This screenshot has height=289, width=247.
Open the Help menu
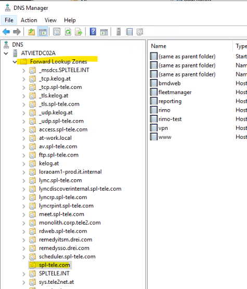pyautogui.click(x=70, y=20)
